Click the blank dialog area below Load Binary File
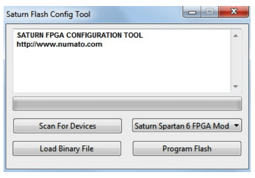 (x=67, y=161)
